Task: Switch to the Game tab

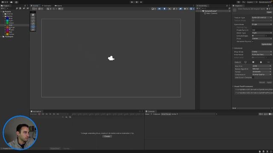Action: click(58, 6)
